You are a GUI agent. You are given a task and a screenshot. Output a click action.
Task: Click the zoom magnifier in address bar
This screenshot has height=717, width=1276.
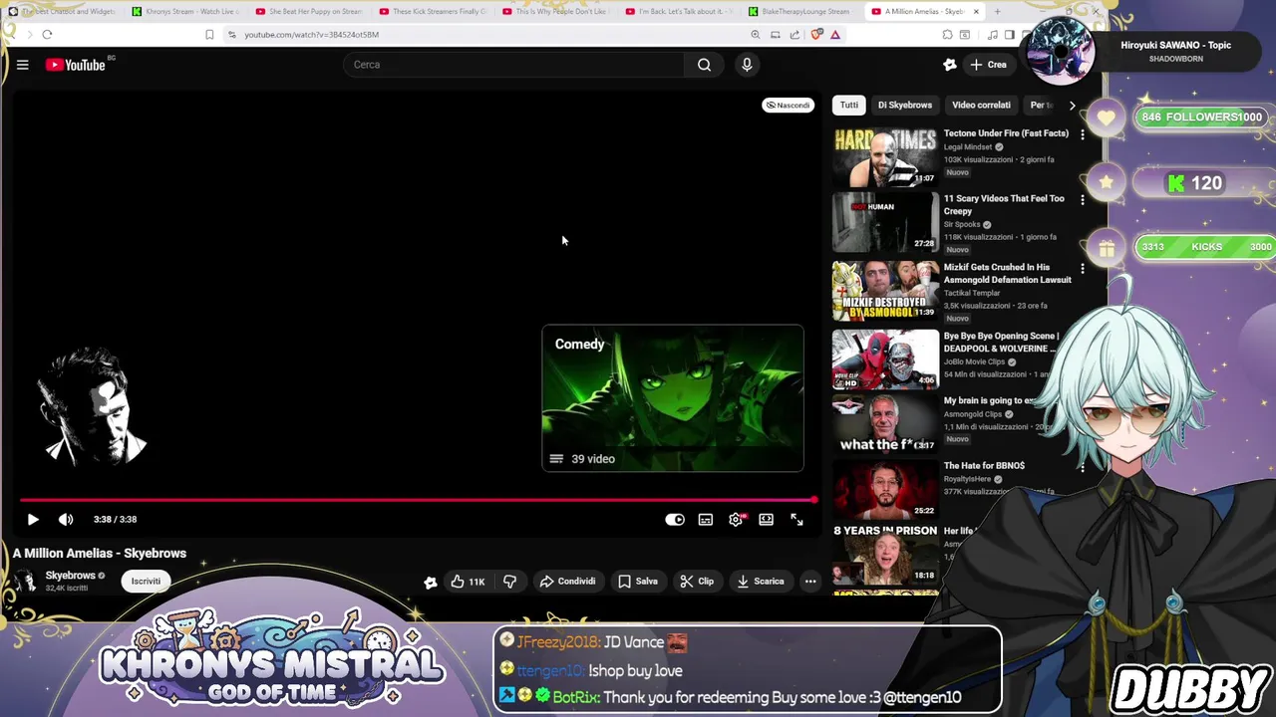(756, 35)
